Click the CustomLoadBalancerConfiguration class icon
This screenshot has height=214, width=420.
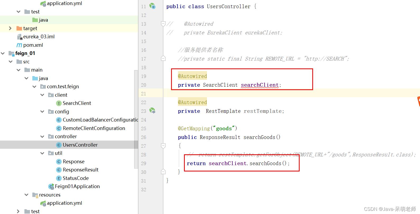click(x=59, y=120)
